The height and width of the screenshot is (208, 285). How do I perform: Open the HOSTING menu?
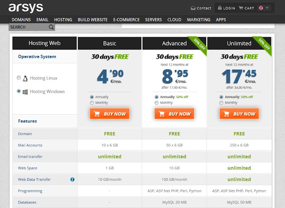click(x=63, y=20)
